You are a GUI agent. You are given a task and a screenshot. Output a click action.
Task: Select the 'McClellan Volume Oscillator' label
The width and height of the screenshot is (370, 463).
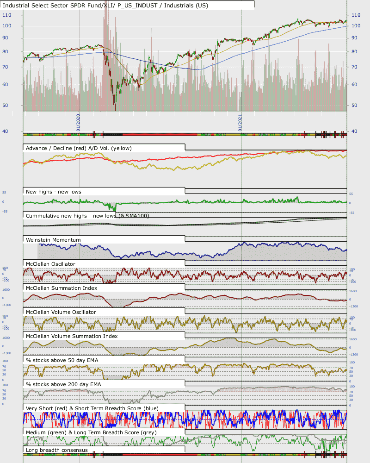click(x=61, y=312)
